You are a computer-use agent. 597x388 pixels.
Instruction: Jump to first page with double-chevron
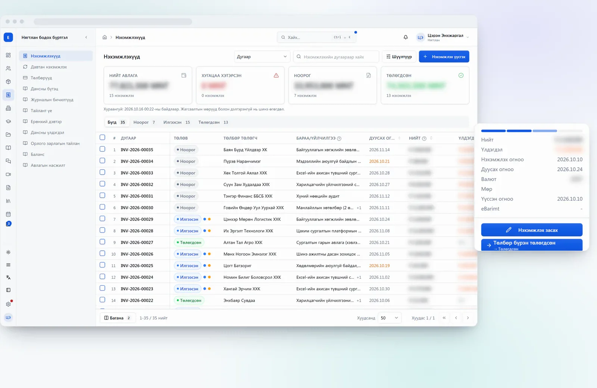click(444, 318)
